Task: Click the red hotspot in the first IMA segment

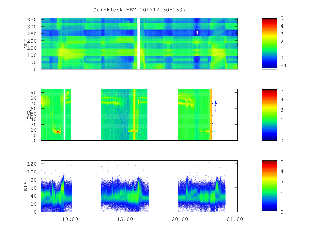Action: (x=57, y=132)
